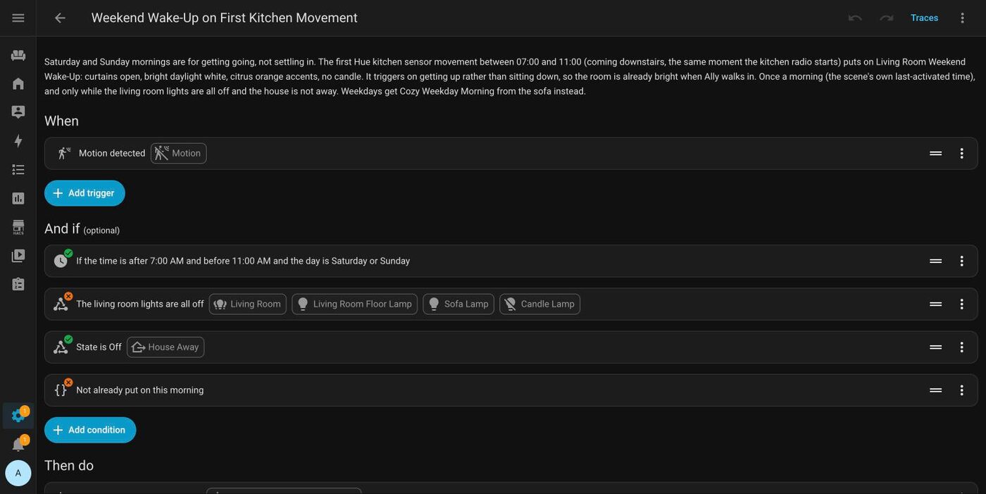Expand the State is Off condition
Image resolution: width=986 pixels, height=494 pixels.
tap(511, 347)
